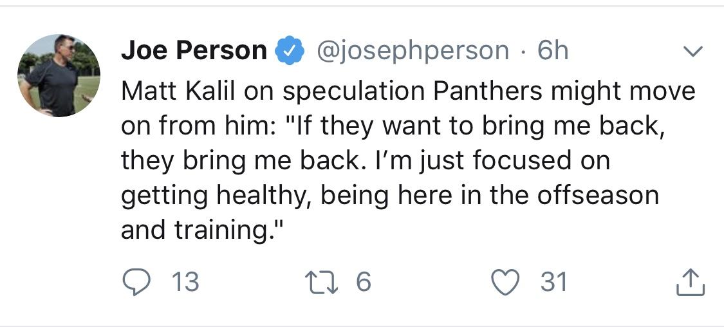The height and width of the screenshot is (327, 724).
Task: Like the tweet with heart icon
Action: click(506, 282)
